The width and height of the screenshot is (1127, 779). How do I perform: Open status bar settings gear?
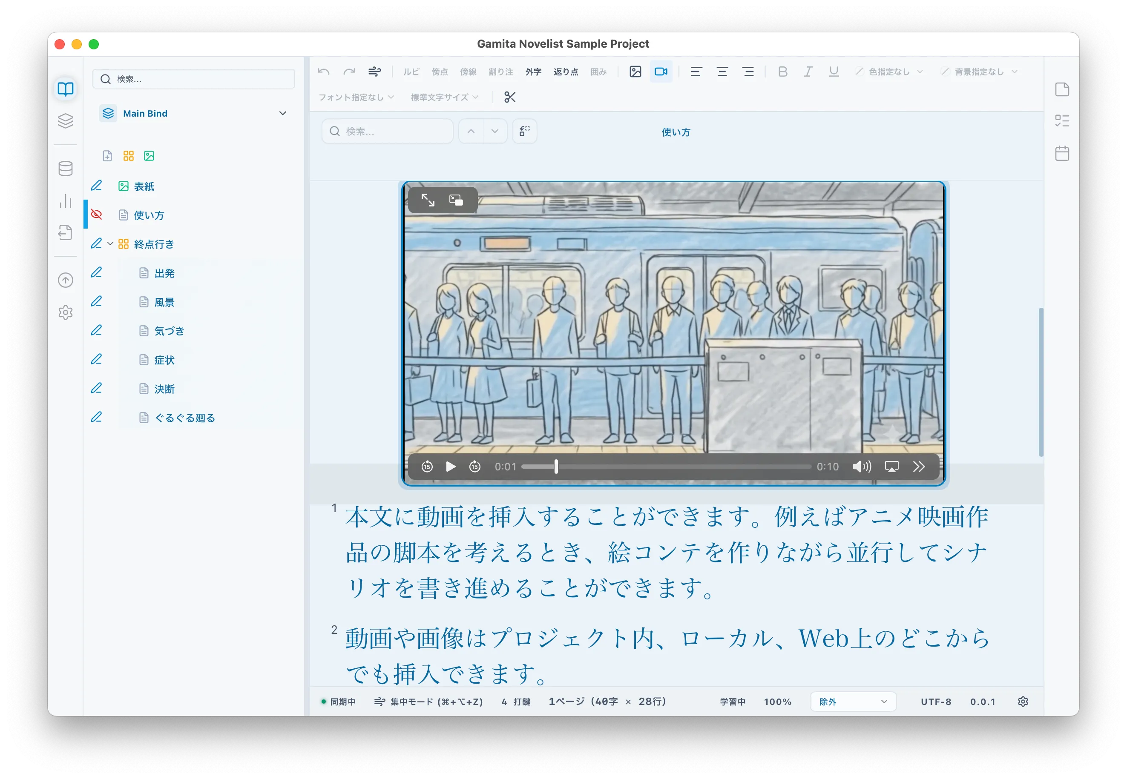tap(1023, 702)
